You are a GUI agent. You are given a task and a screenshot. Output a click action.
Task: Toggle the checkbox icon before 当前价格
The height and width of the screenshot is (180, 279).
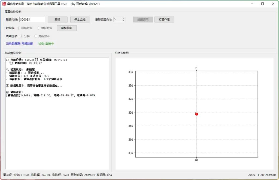pos(7,60)
